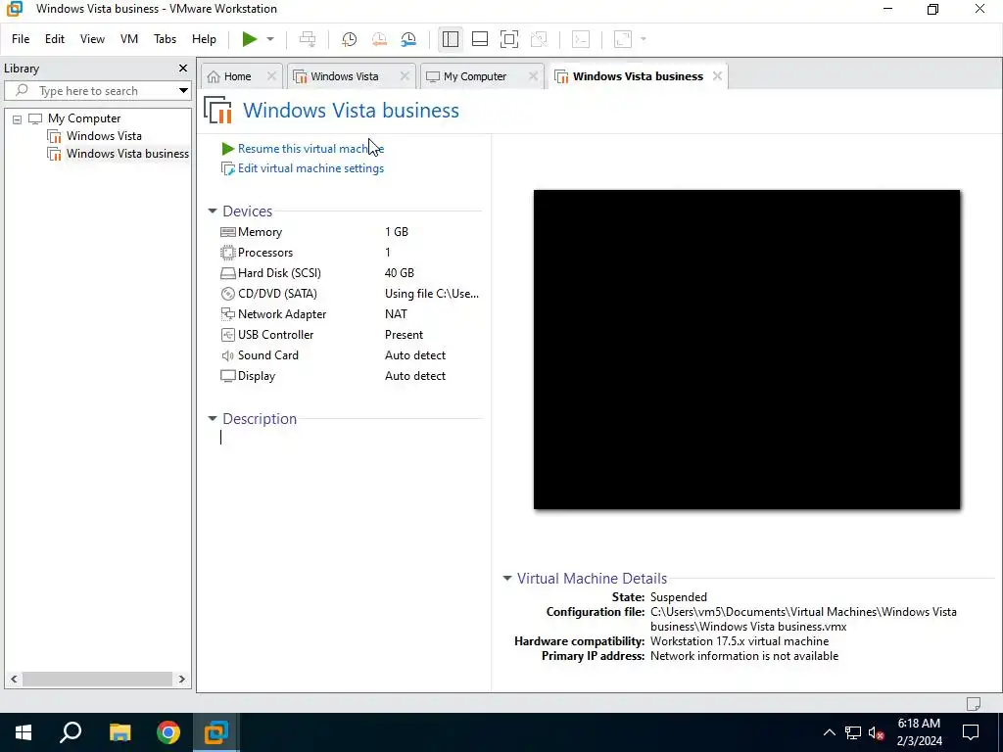The width and height of the screenshot is (1003, 752).
Task: Open the stretch guest dropdown arrow
Action: [644, 39]
